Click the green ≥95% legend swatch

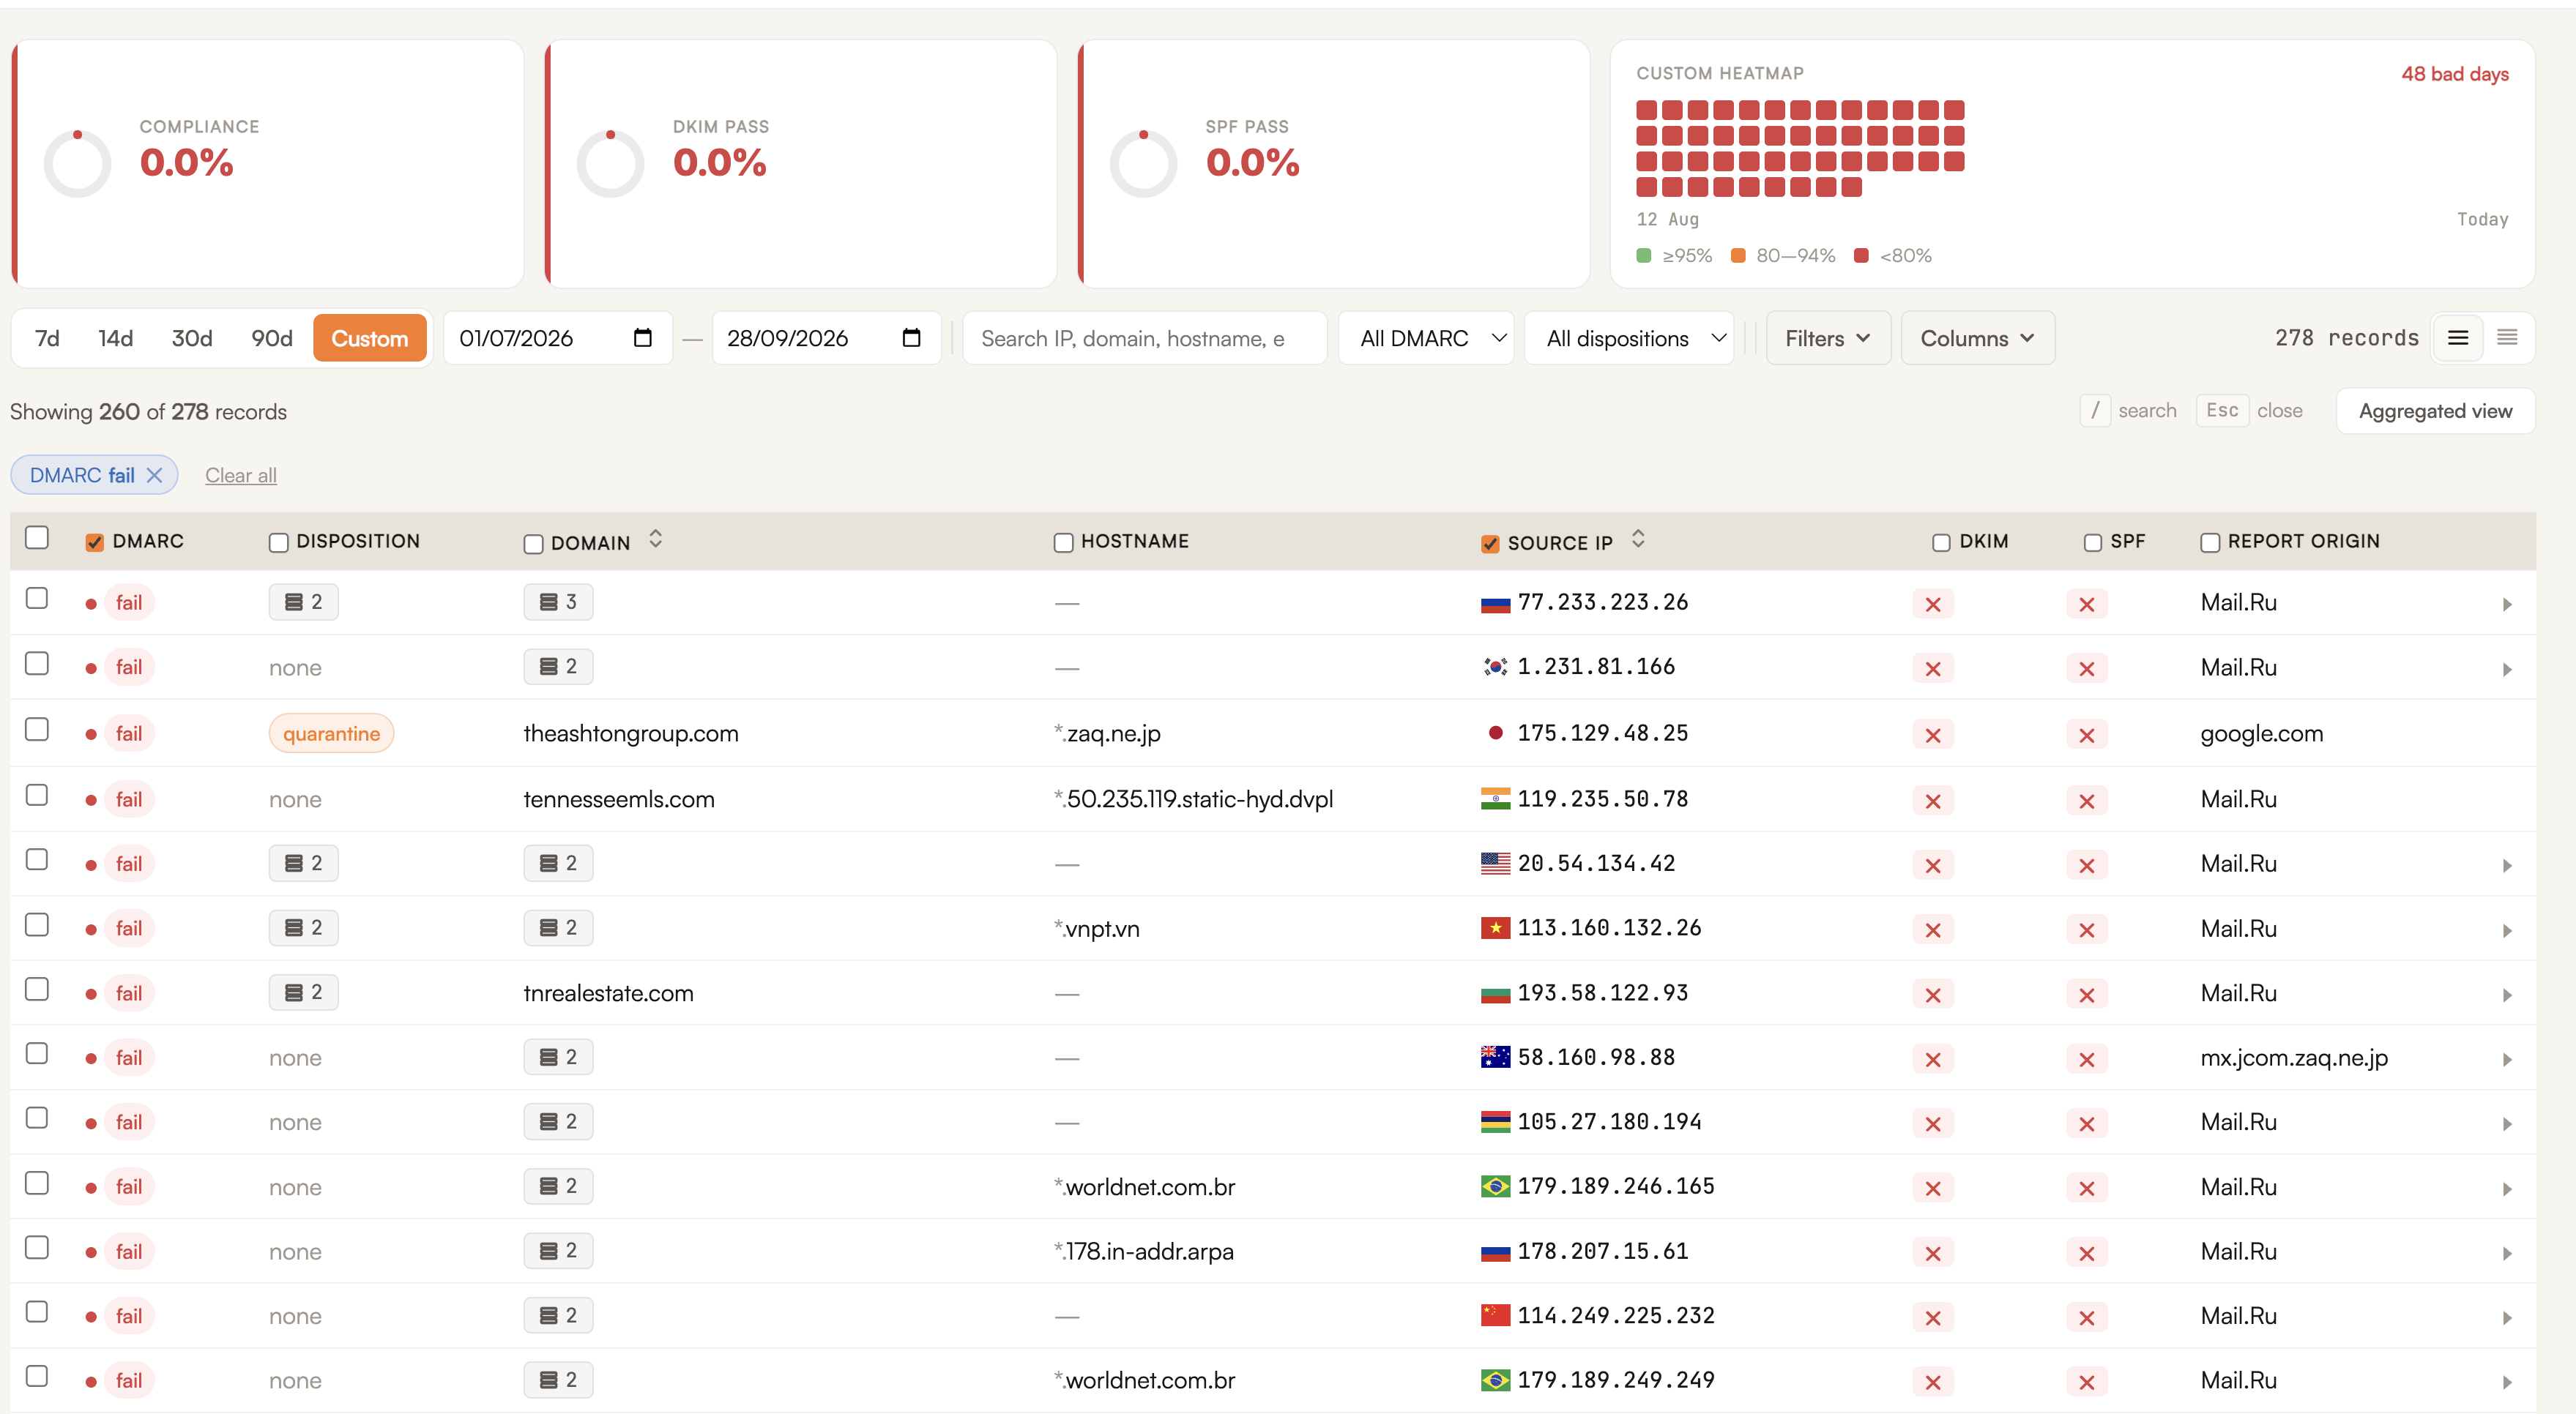(x=1643, y=256)
